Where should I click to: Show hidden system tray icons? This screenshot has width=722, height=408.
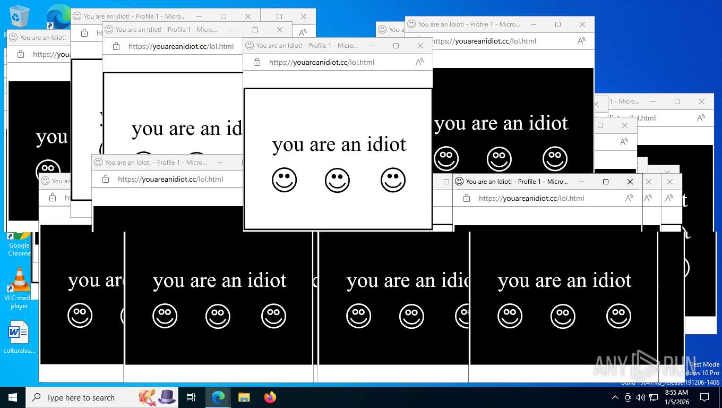point(615,397)
